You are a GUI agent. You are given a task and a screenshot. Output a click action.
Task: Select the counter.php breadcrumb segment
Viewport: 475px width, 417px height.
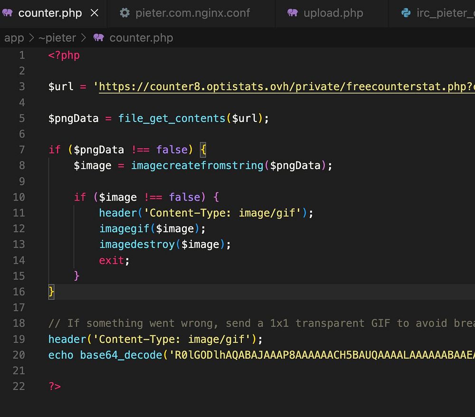point(141,38)
